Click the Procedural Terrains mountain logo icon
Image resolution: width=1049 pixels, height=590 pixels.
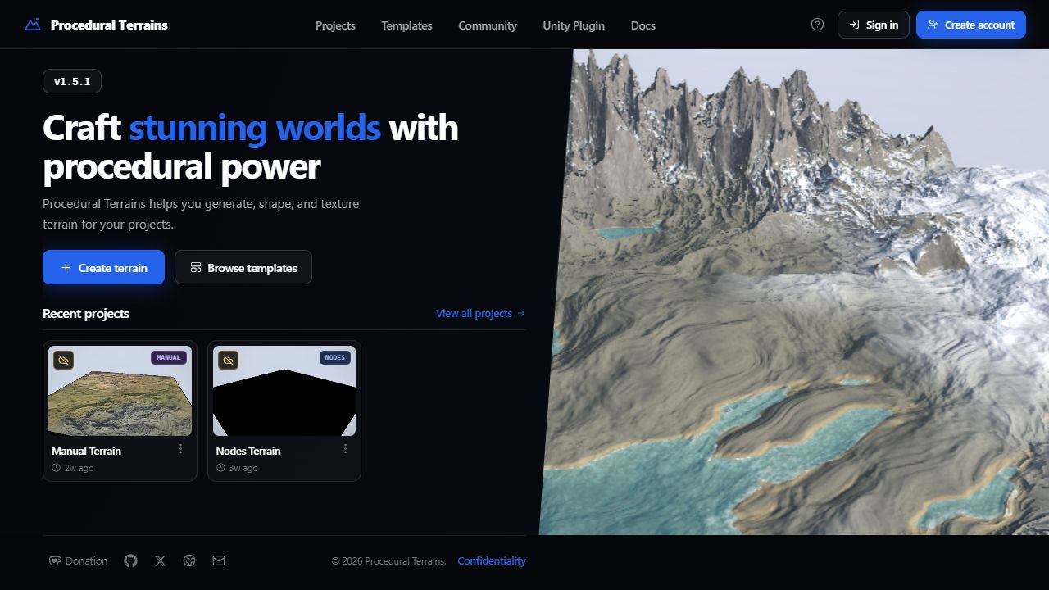click(x=33, y=25)
